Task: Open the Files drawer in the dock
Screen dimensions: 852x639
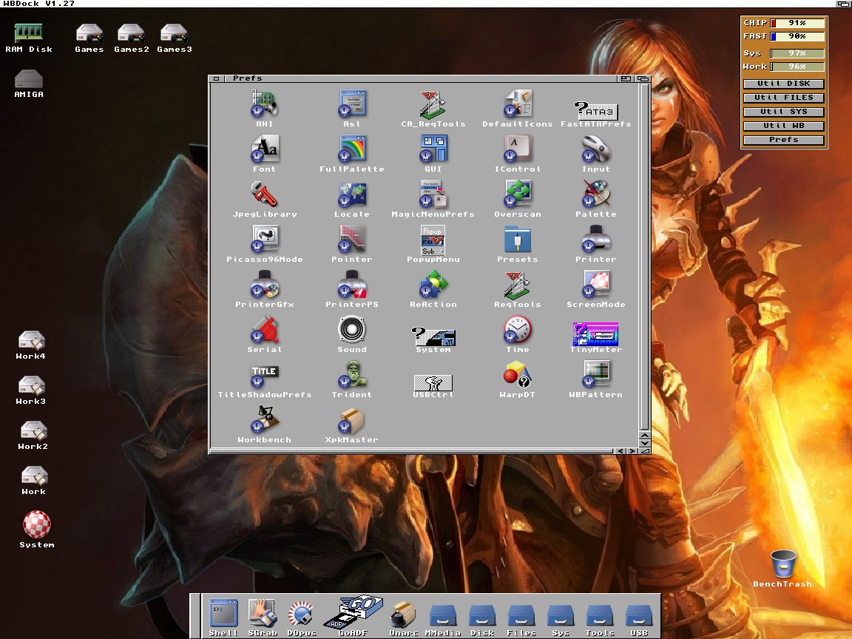Action: 521,615
